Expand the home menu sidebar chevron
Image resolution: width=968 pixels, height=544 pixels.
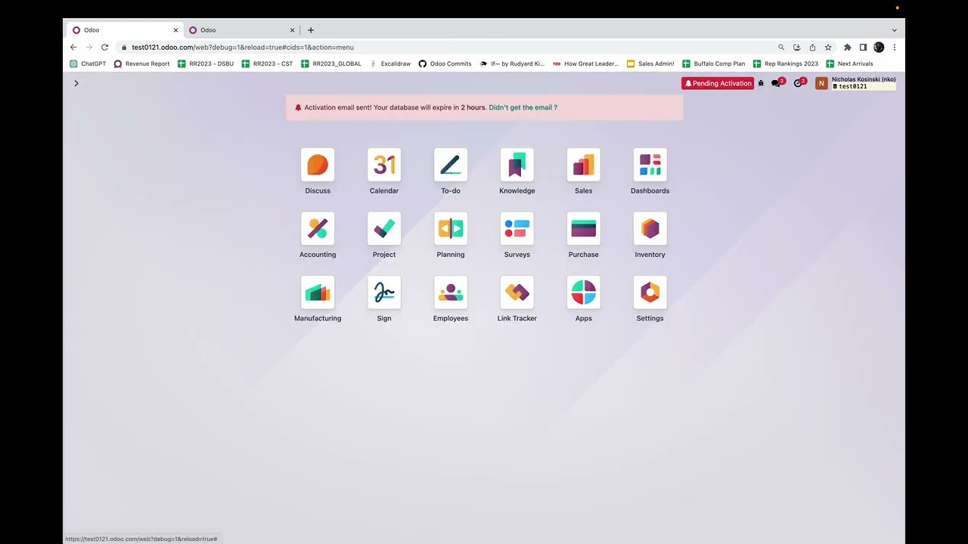pos(76,83)
